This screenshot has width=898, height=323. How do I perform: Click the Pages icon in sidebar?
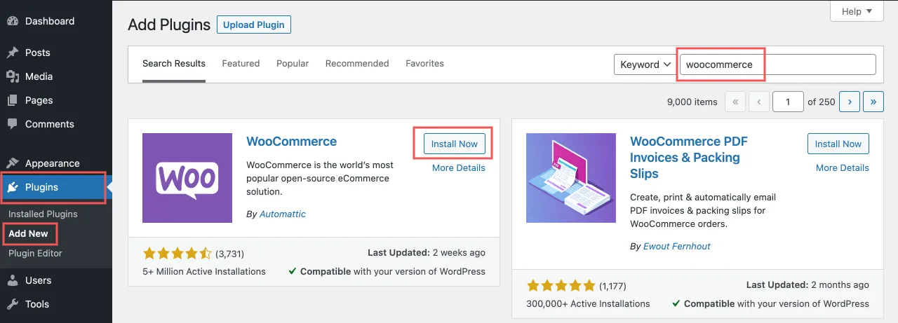click(x=13, y=100)
